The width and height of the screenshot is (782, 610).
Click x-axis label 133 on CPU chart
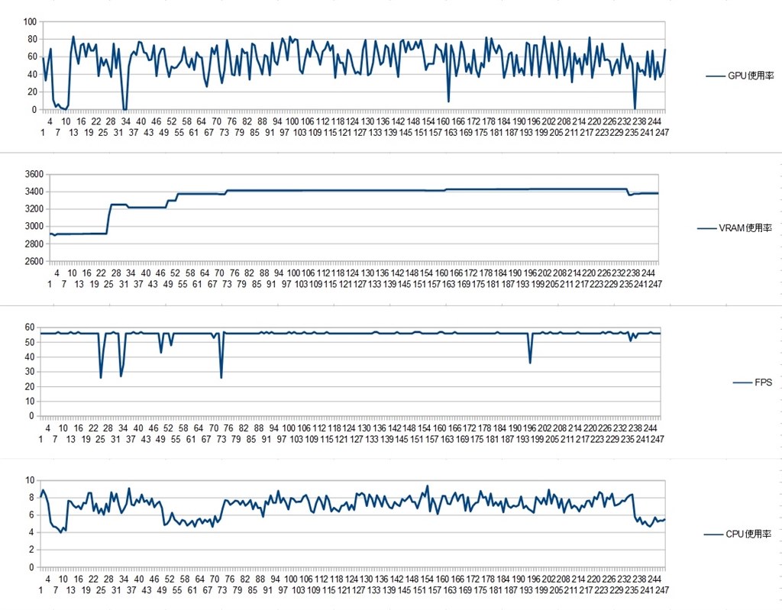[x=374, y=590]
